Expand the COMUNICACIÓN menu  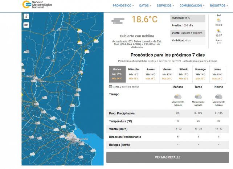click(x=192, y=6)
